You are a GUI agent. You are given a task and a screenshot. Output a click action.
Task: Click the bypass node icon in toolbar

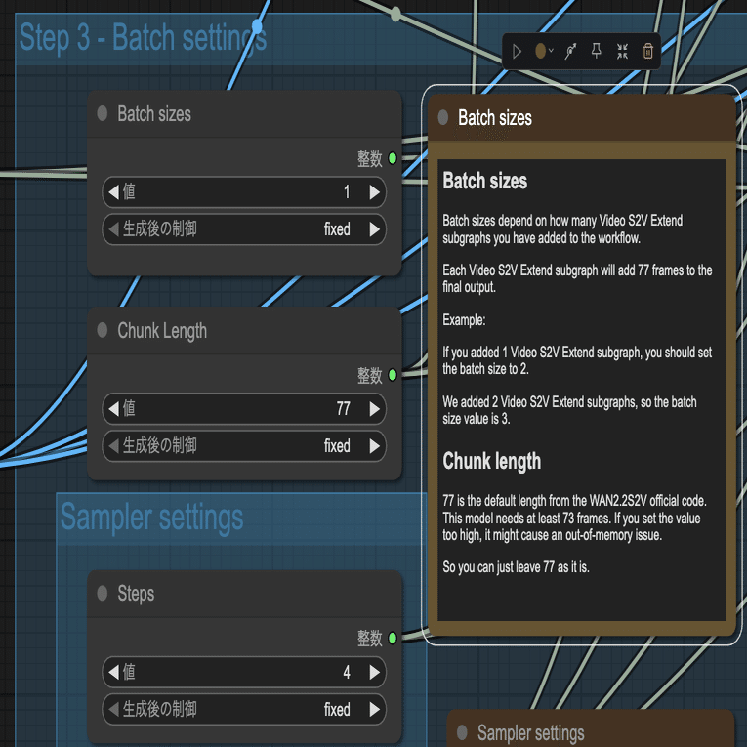click(570, 51)
